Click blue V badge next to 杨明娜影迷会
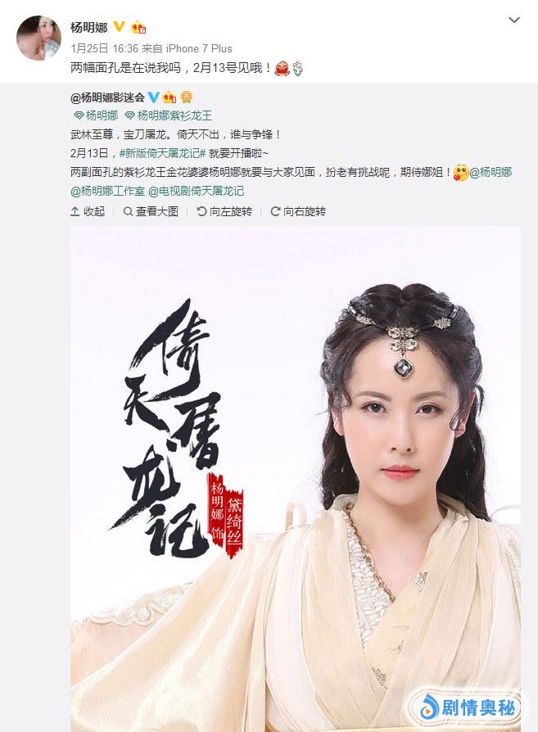Viewport: 538px width, 732px height. pos(154,97)
